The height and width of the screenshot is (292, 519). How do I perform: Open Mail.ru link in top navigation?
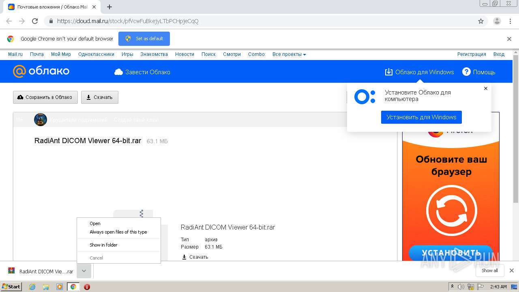point(15,54)
